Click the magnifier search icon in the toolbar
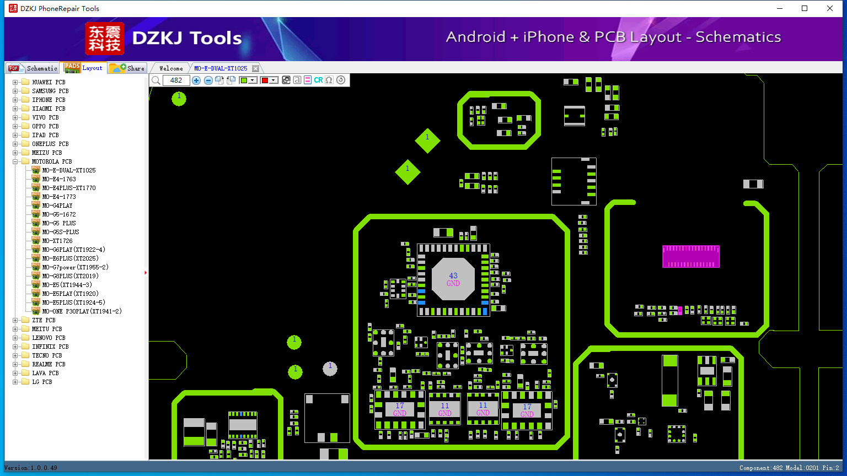The image size is (847, 476). click(156, 80)
